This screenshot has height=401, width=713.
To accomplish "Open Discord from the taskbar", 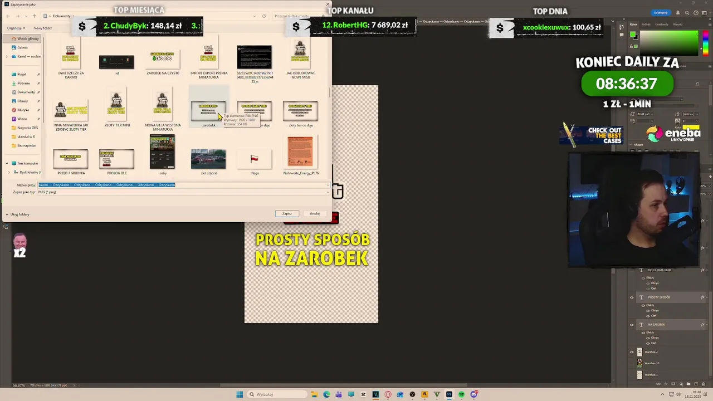I will coord(474,394).
